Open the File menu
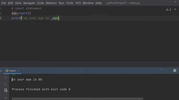179x100 pixels. [x=4, y=3]
